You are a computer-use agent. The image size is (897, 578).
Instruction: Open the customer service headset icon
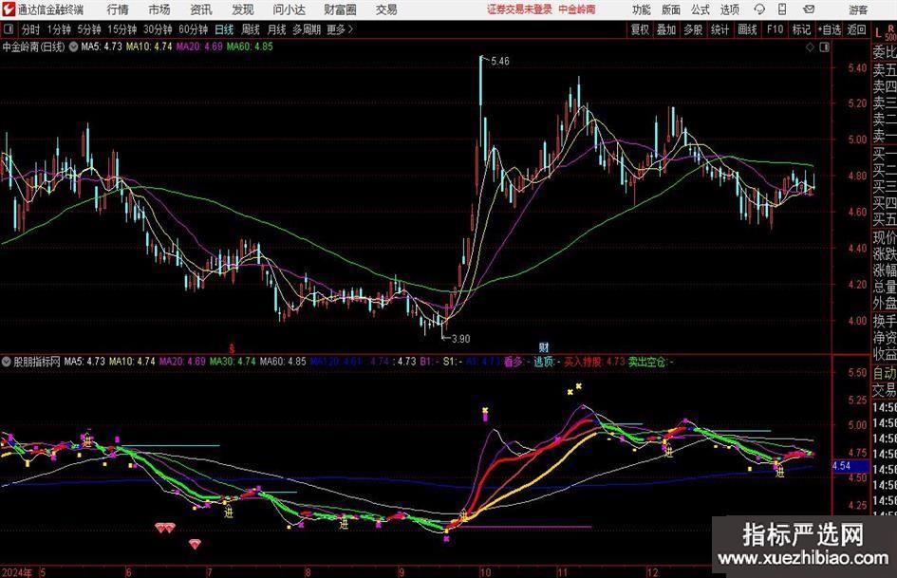[759, 9]
